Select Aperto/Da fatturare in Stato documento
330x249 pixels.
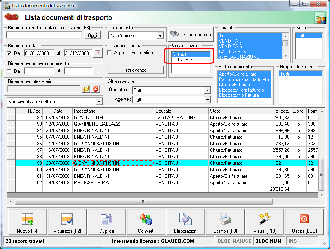pyautogui.click(x=244, y=74)
